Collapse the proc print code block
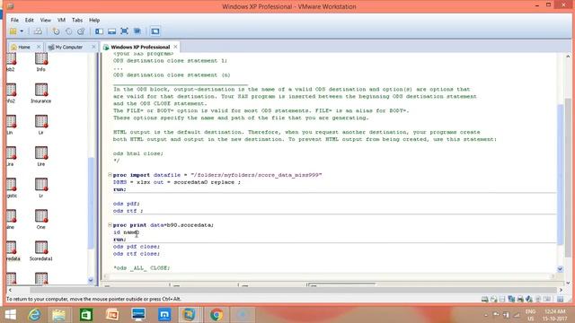The image size is (575, 323). click(110, 224)
